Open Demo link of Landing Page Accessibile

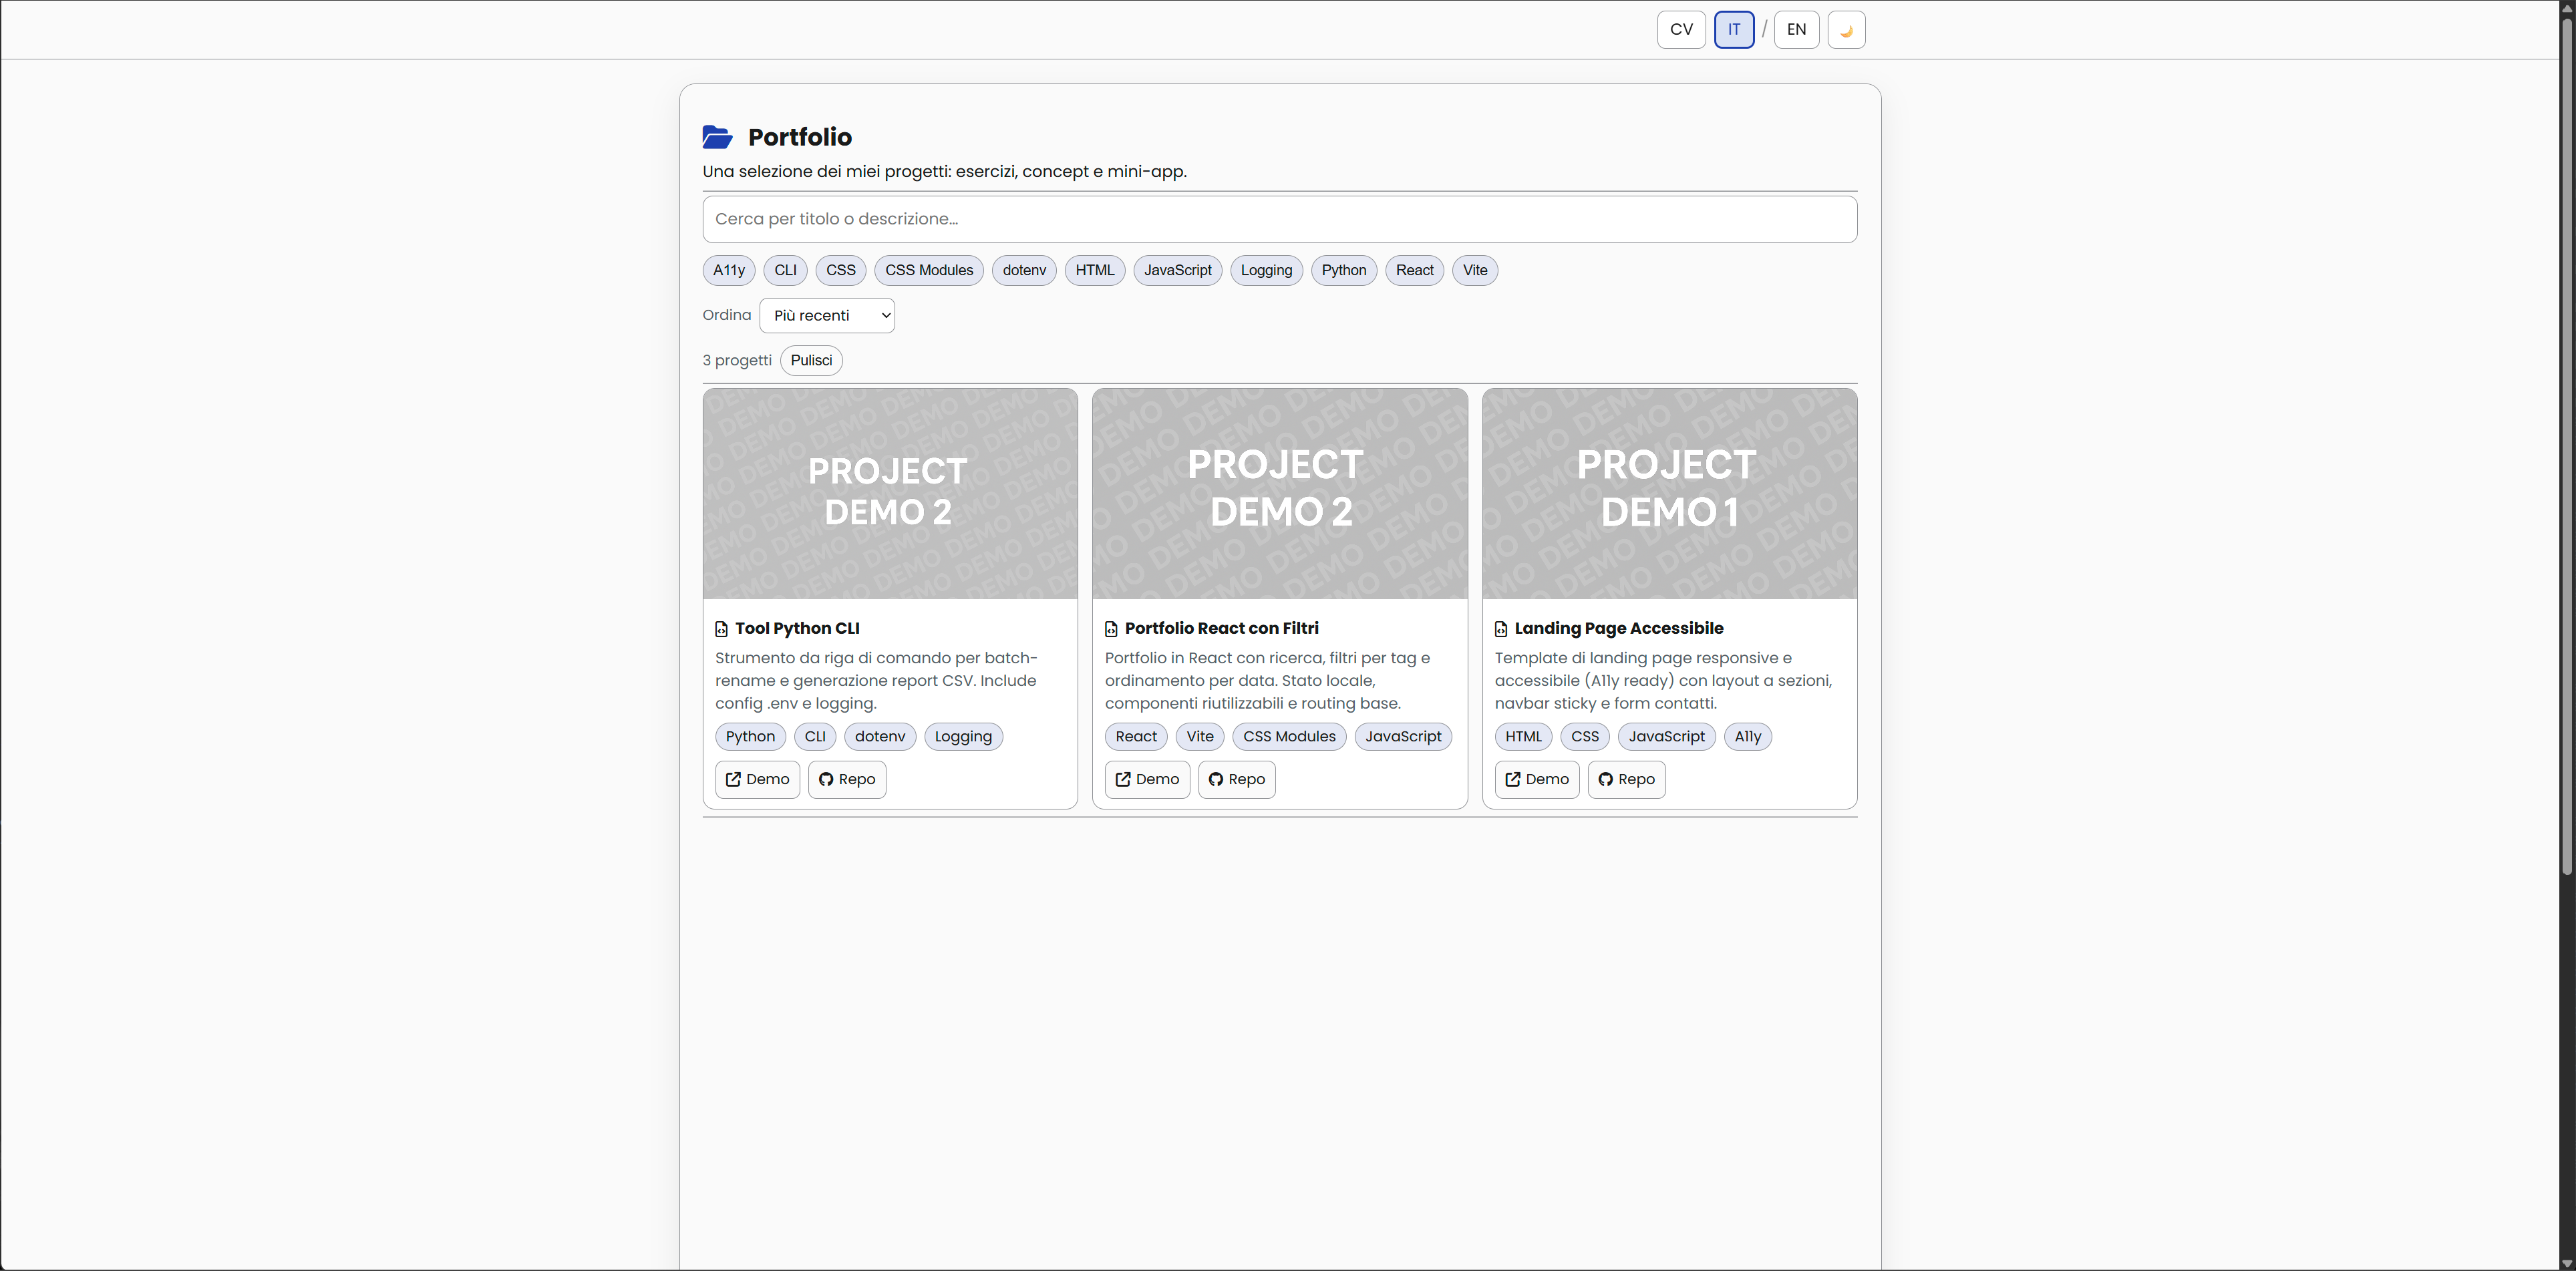(1536, 779)
